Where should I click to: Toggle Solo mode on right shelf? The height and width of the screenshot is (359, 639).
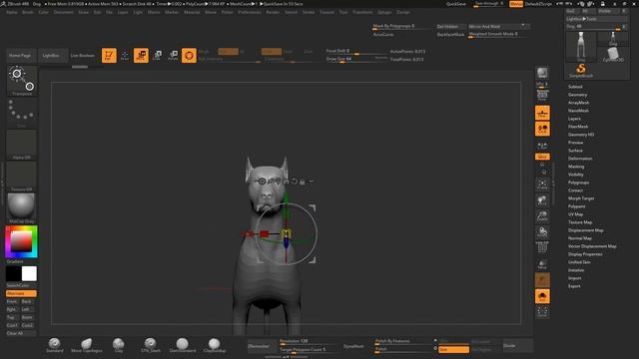[542, 296]
